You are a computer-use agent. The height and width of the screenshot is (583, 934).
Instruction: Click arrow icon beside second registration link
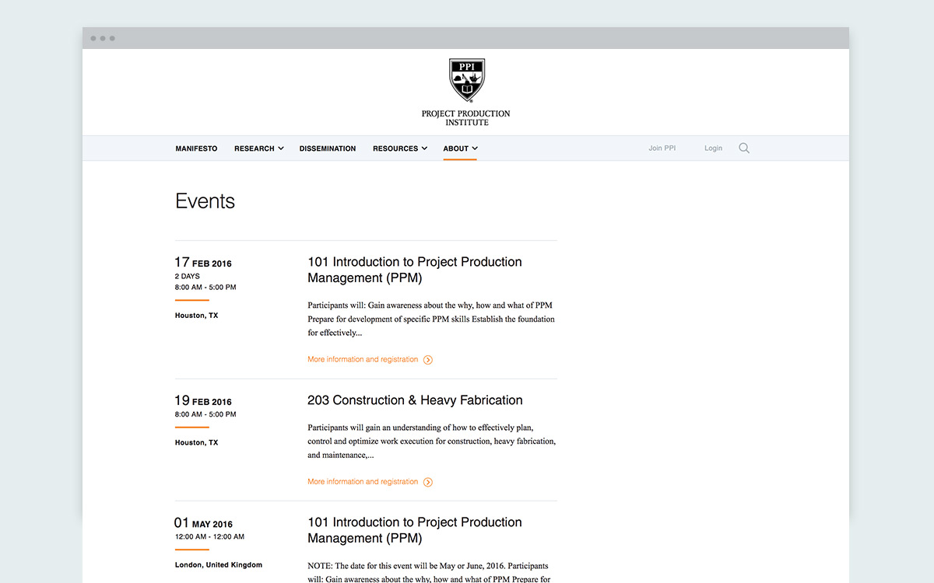pyautogui.click(x=428, y=482)
